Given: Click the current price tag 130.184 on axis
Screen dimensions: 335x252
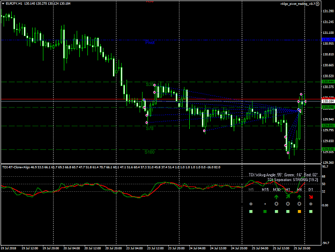Looking at the screenshot, I should tap(327, 102).
